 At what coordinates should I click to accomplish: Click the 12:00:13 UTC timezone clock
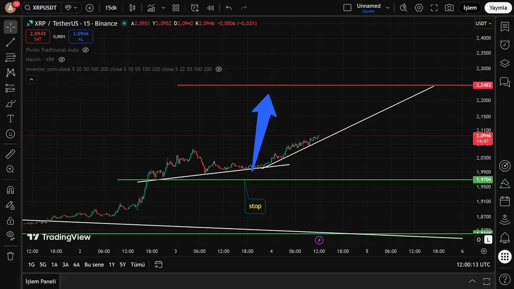coord(473,265)
